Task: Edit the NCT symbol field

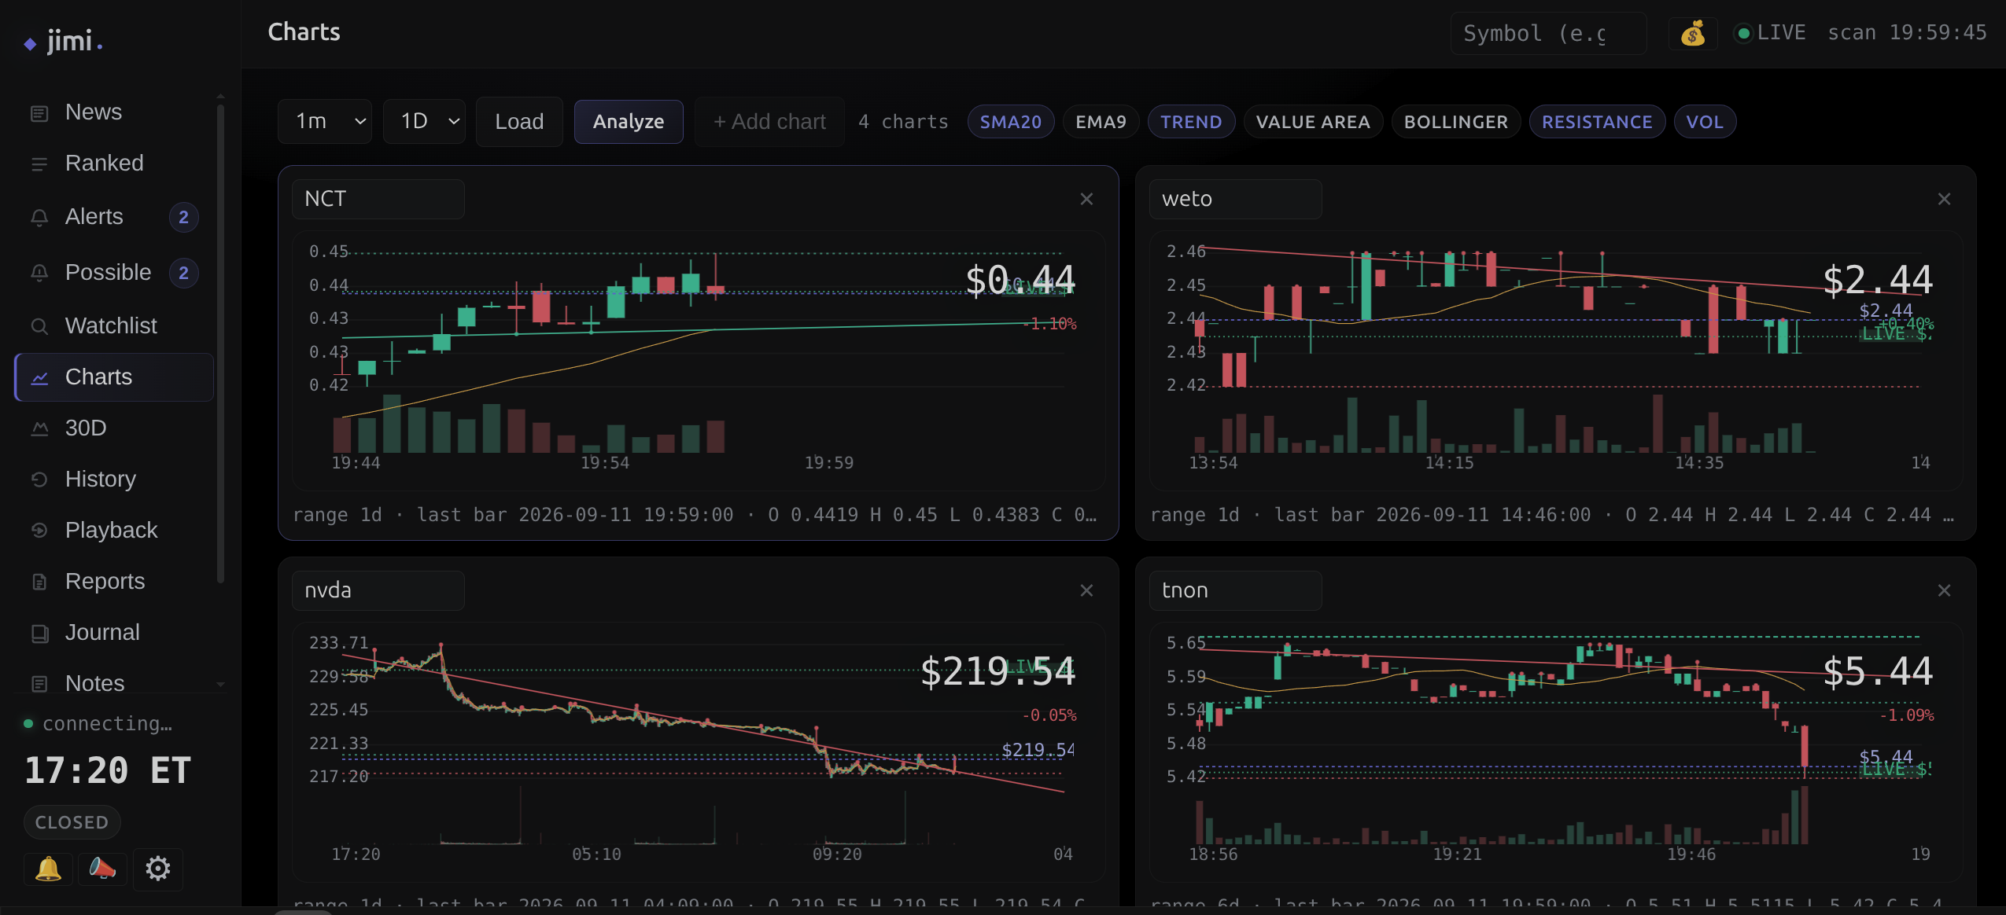Action: [378, 199]
